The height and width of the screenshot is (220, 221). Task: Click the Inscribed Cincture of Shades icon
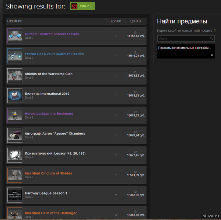tap(15, 175)
